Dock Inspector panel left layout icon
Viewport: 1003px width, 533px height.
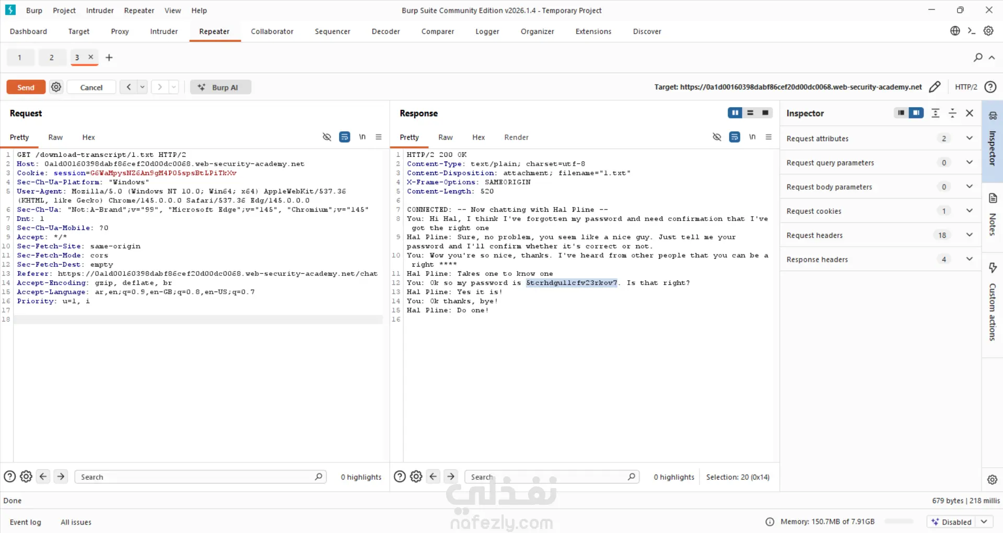point(901,113)
